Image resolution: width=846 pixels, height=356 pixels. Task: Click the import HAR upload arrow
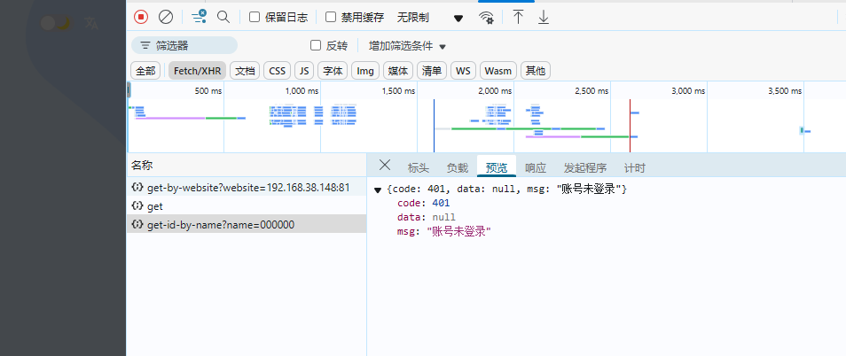click(519, 17)
